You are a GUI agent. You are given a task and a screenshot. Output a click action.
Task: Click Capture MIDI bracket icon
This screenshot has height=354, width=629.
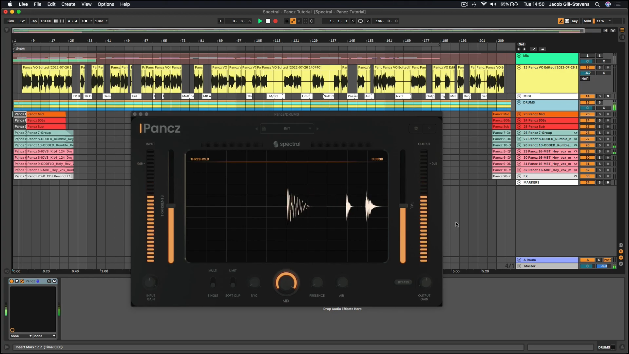(x=305, y=21)
